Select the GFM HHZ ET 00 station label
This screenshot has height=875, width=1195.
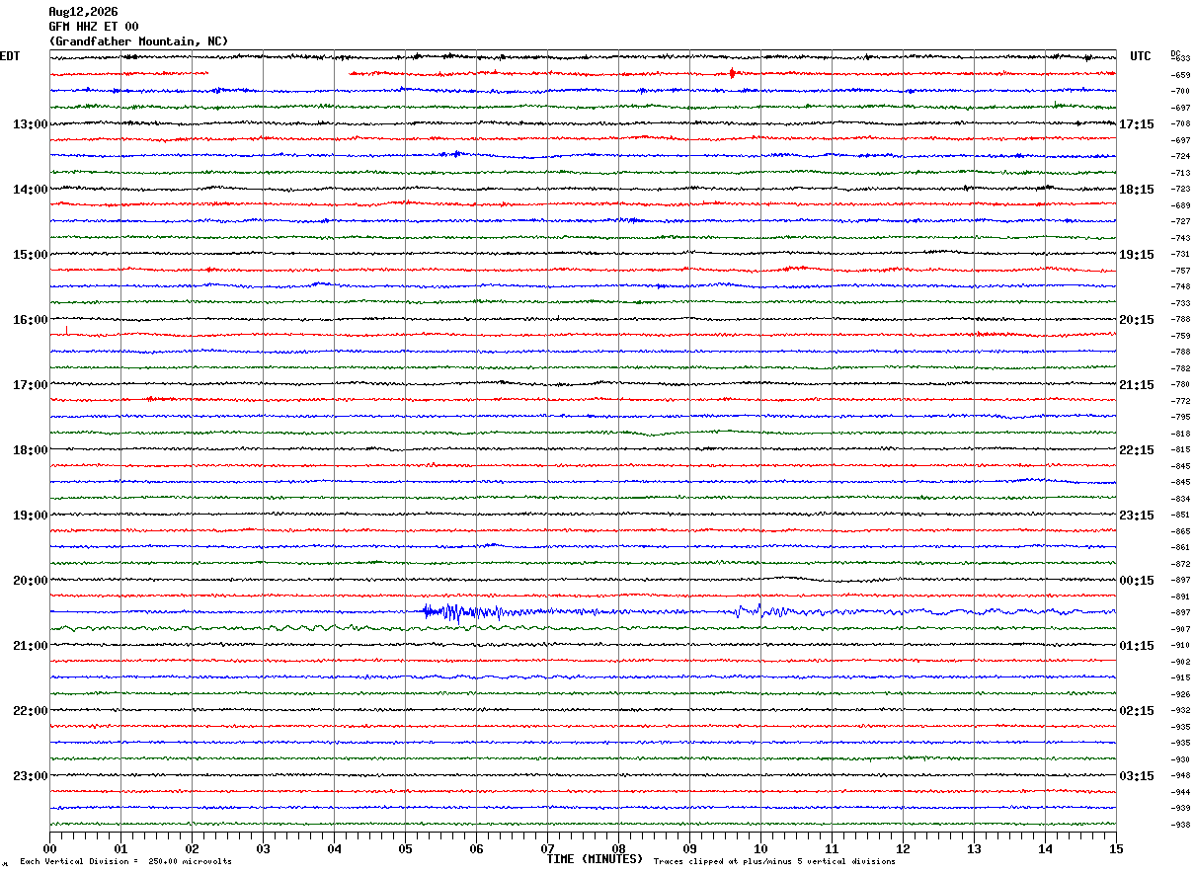pyautogui.click(x=94, y=27)
